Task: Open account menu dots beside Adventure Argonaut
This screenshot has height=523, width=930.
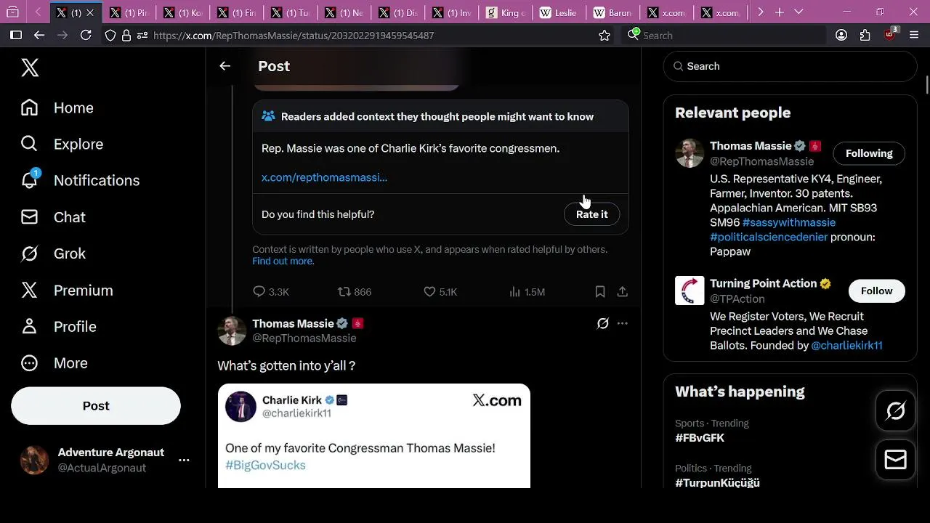Action: pyautogui.click(x=184, y=460)
